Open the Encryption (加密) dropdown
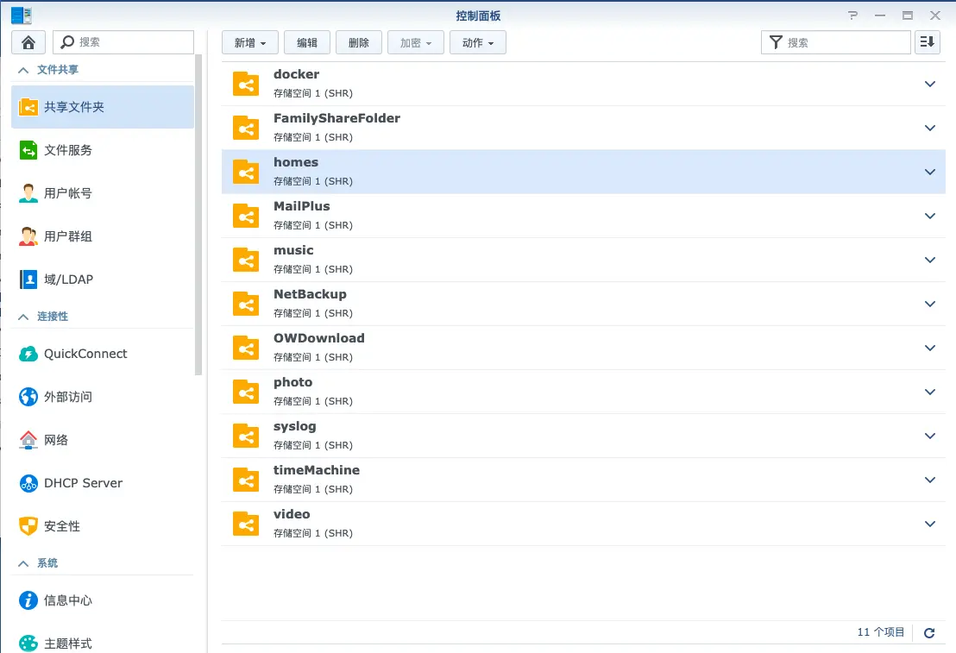The image size is (956, 653). (x=416, y=42)
